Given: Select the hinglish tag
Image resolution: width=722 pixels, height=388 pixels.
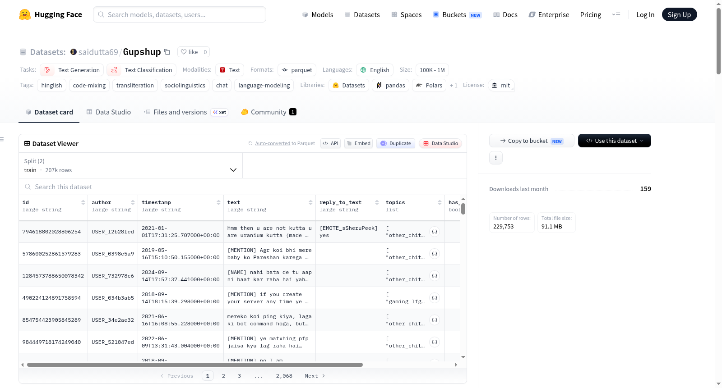Looking at the screenshot, I should pos(52,85).
